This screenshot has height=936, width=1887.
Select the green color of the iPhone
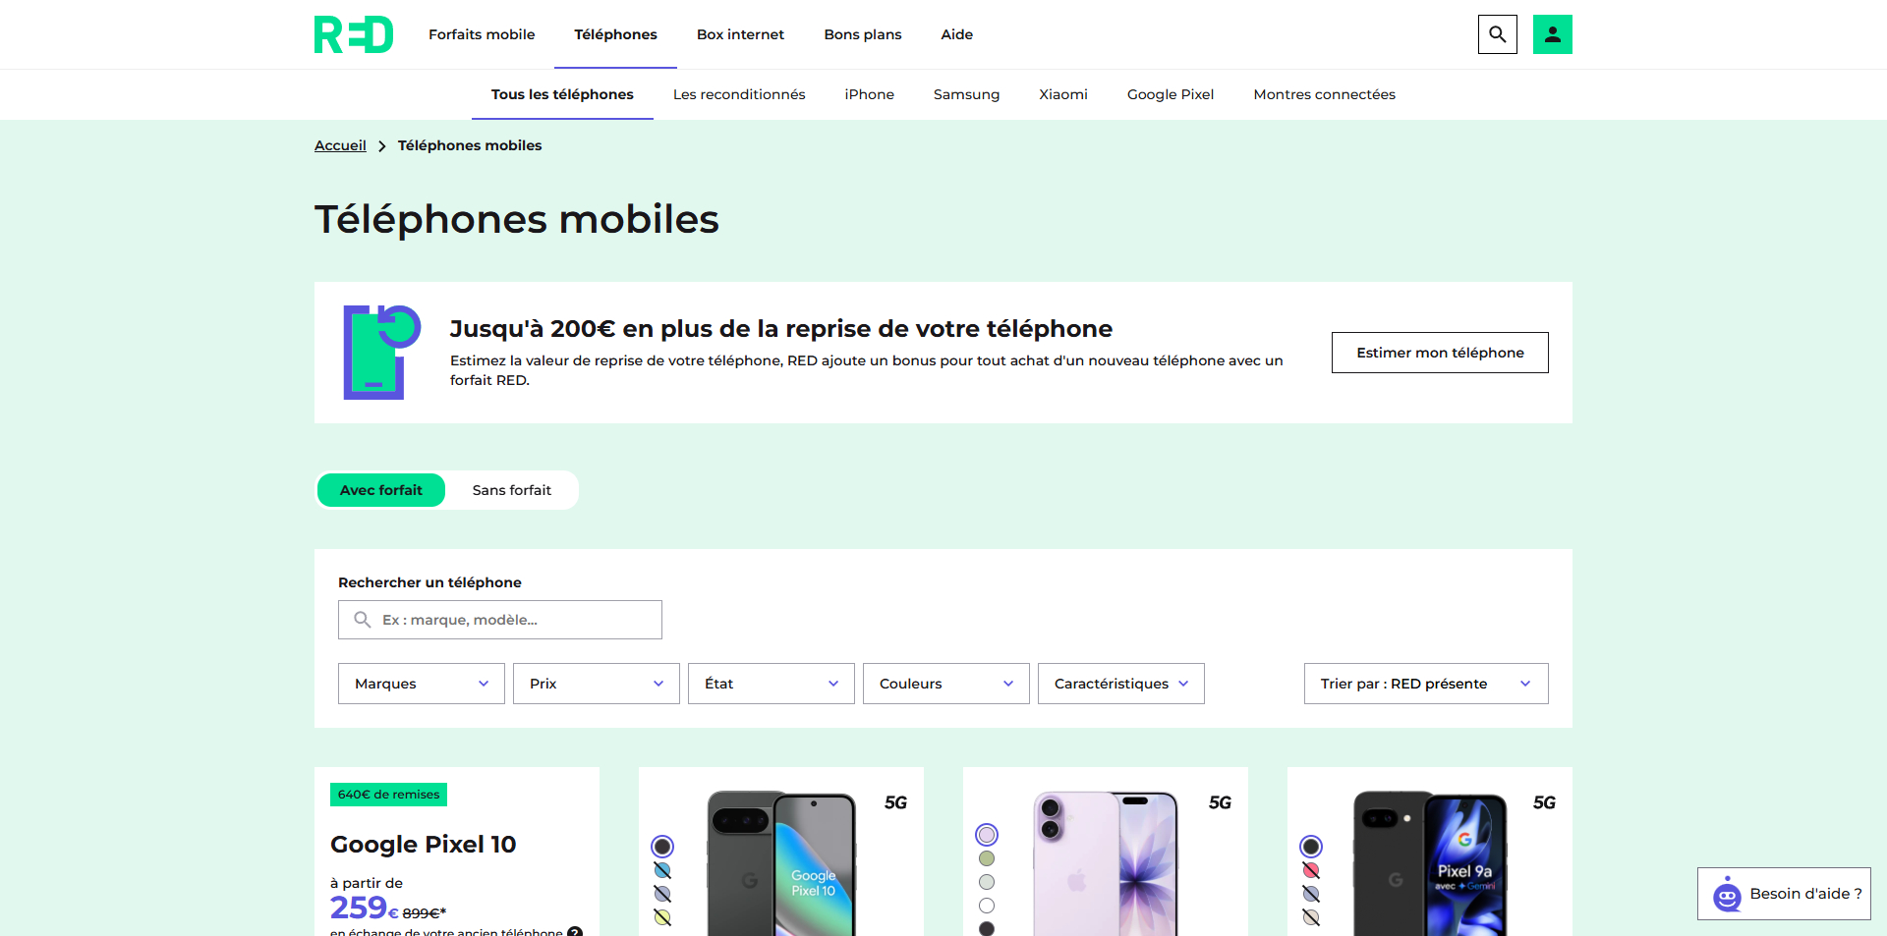987,858
